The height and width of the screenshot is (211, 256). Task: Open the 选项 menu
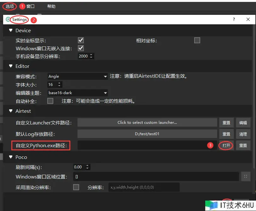[x=10, y=6]
